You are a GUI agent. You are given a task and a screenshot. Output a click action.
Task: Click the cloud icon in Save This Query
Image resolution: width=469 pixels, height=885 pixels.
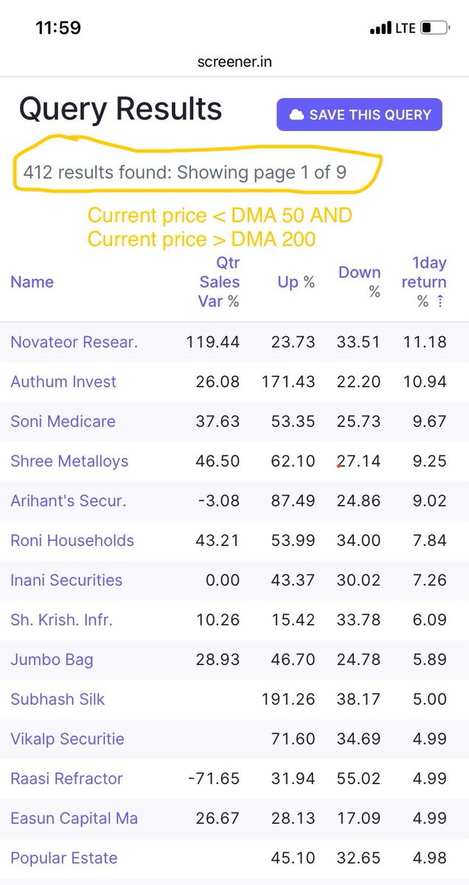point(296,115)
